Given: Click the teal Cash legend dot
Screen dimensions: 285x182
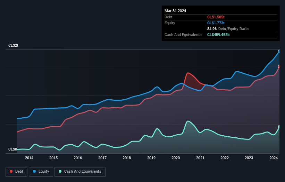Looking at the screenshot, I should (60, 171).
